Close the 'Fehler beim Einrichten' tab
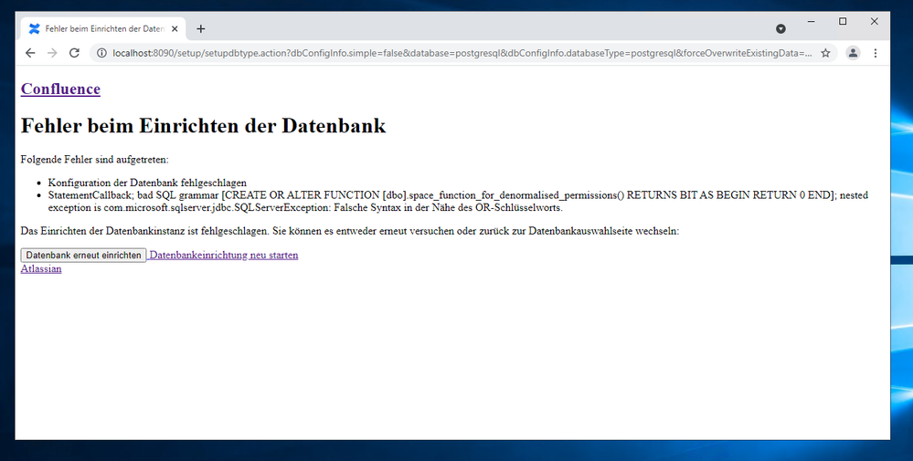The image size is (913, 461). [x=175, y=28]
